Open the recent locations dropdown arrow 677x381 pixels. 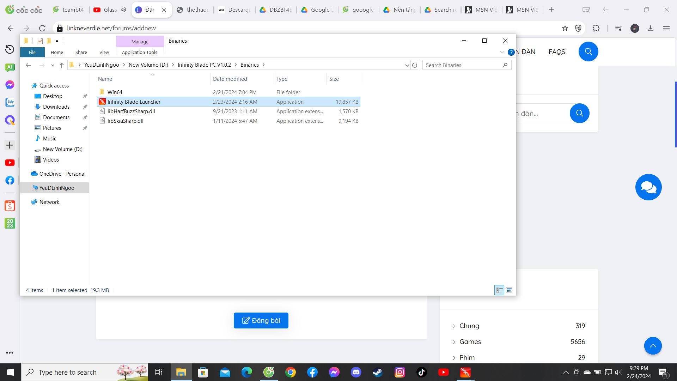point(53,65)
